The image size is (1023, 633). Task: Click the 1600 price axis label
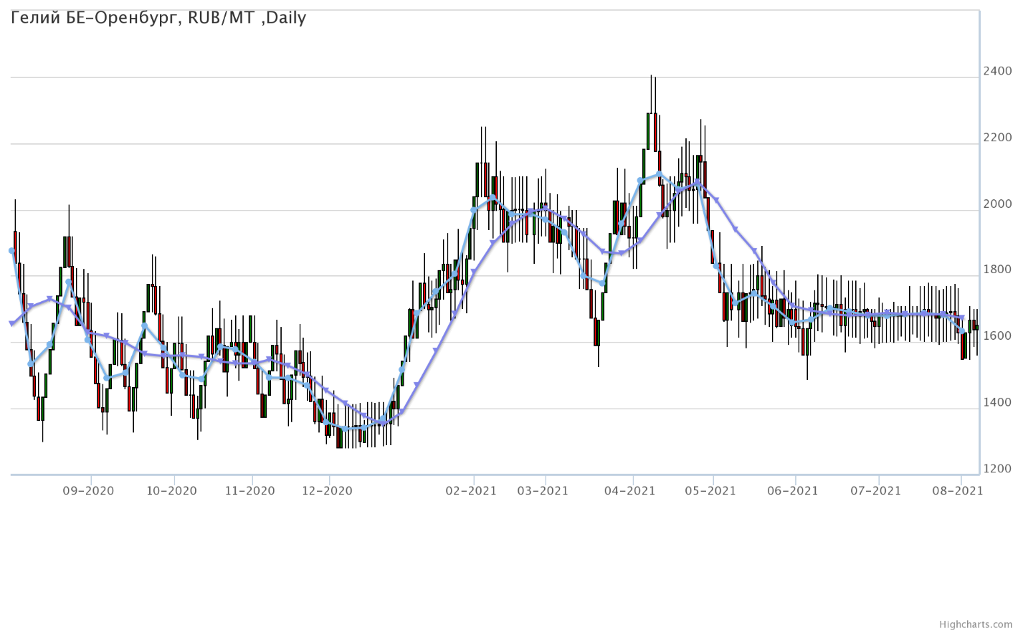click(998, 336)
